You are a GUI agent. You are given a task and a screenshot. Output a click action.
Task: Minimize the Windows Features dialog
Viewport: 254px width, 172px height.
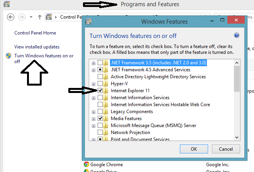coord(212,21)
